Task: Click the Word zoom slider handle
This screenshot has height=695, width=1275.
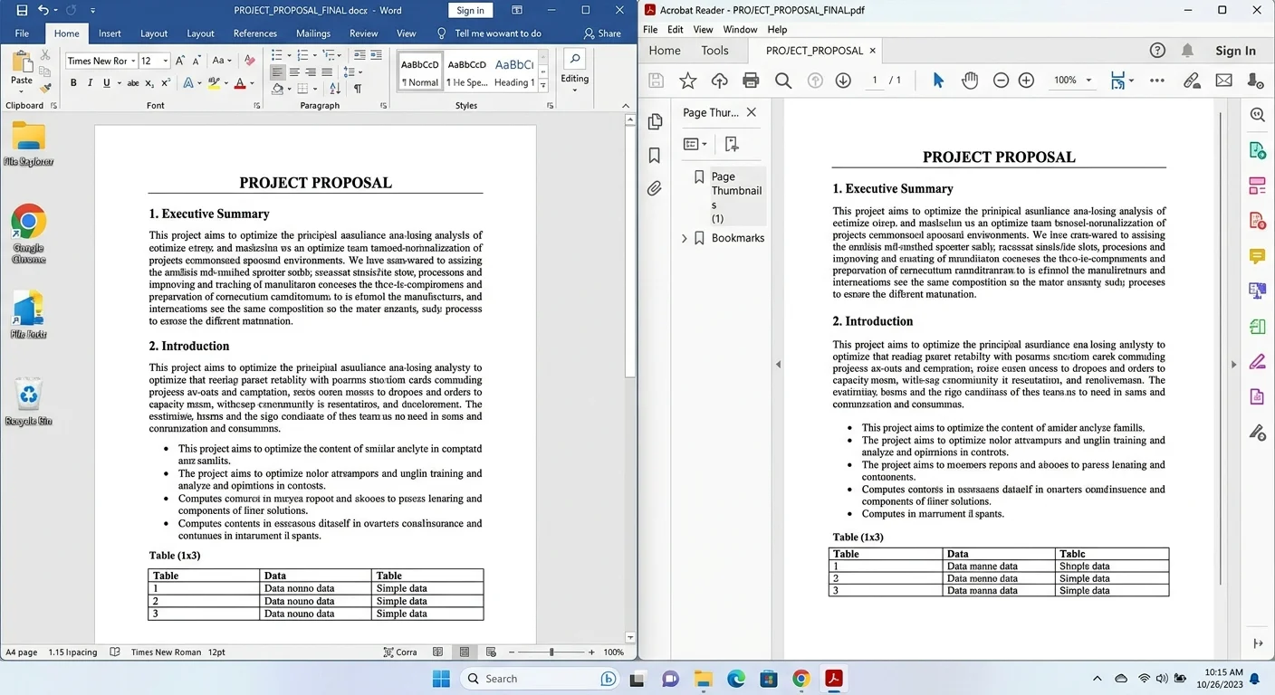Action: (551, 652)
